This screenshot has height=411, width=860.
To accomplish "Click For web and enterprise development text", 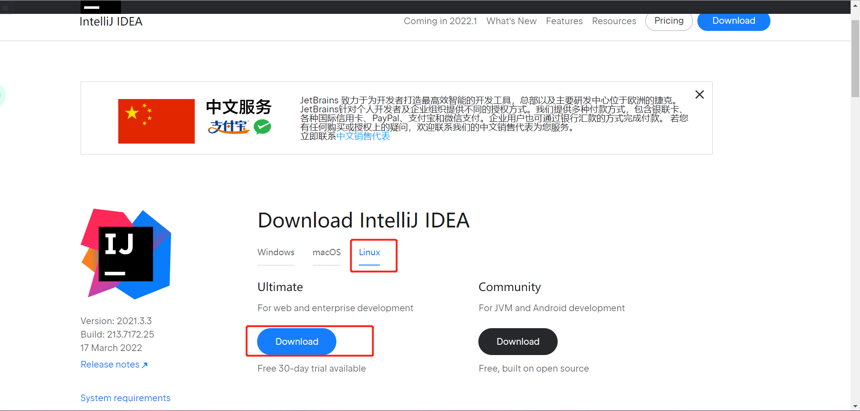I will 335,308.
